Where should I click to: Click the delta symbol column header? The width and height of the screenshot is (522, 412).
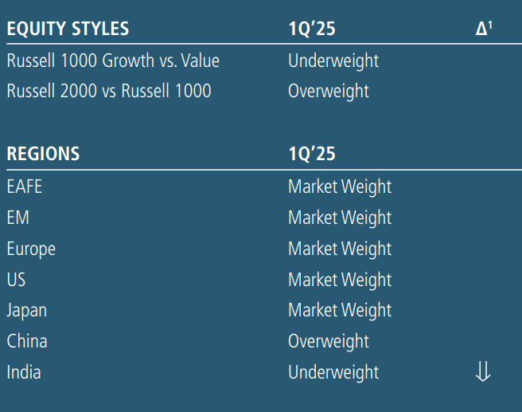click(x=484, y=29)
